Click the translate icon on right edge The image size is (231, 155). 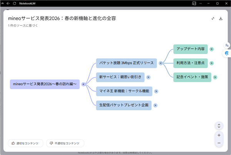[226, 45]
